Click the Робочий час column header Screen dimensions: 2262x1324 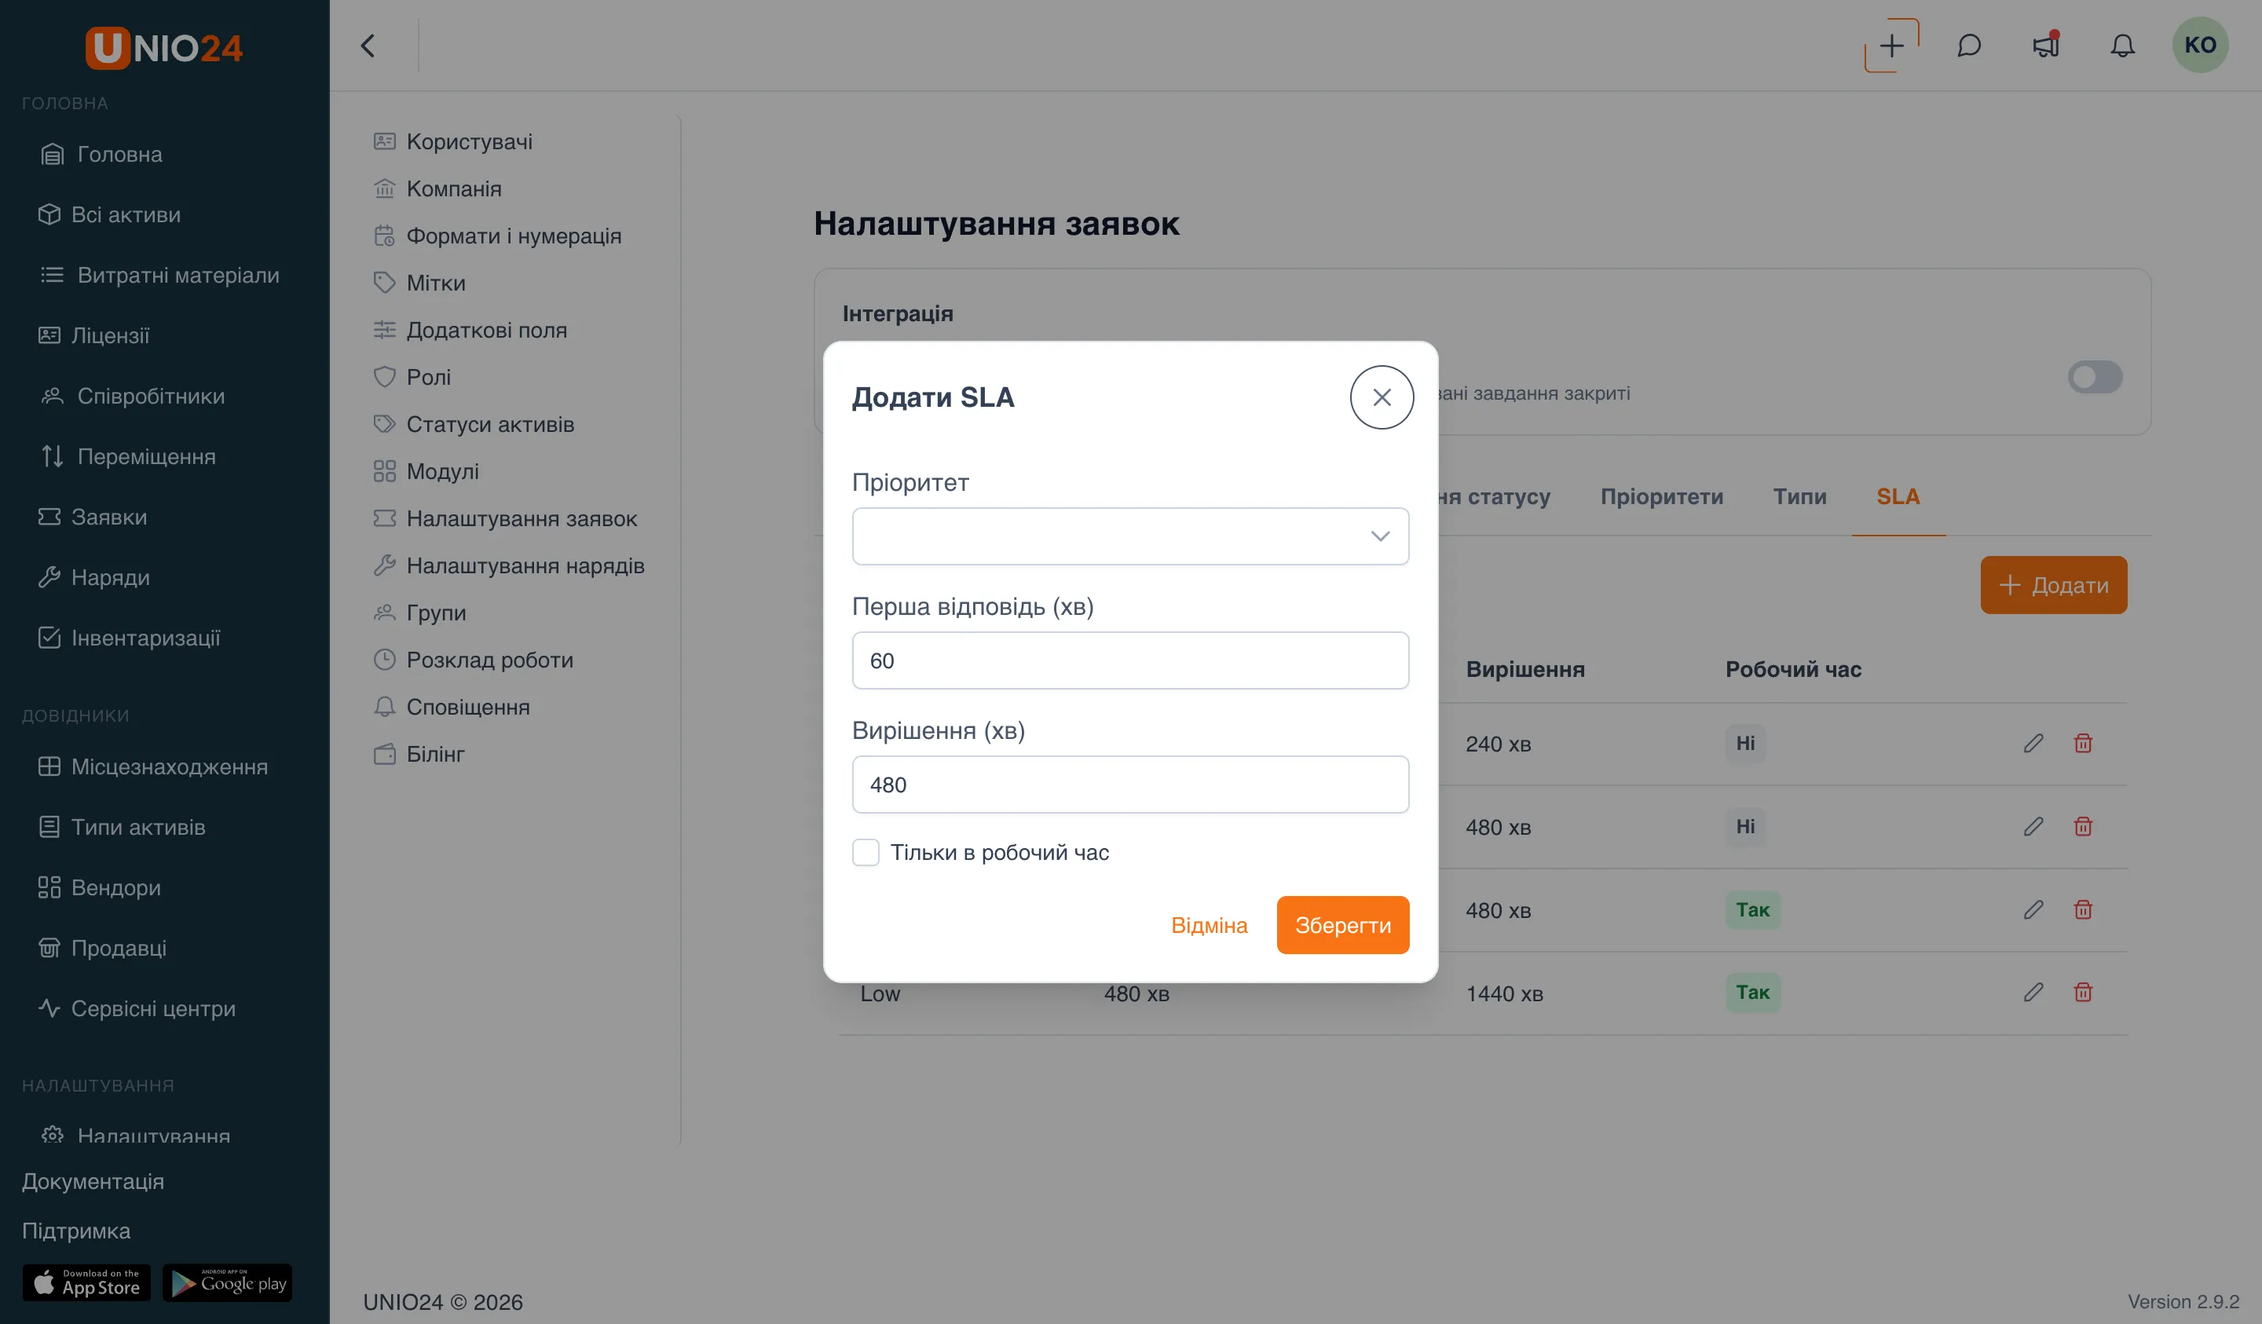[1792, 670]
